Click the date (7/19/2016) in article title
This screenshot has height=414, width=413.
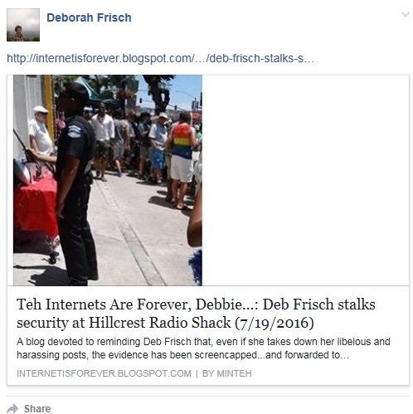coord(275,323)
